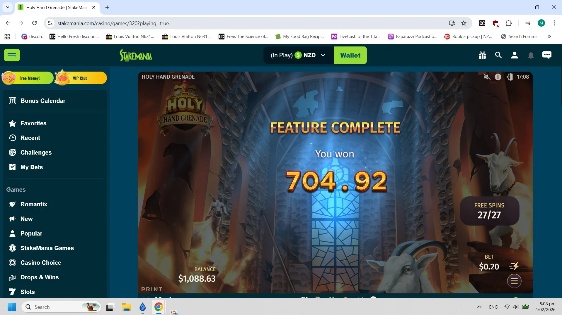Screen dimensions: 562x315
Task: Open the discord bookmark
Action: (33, 37)
